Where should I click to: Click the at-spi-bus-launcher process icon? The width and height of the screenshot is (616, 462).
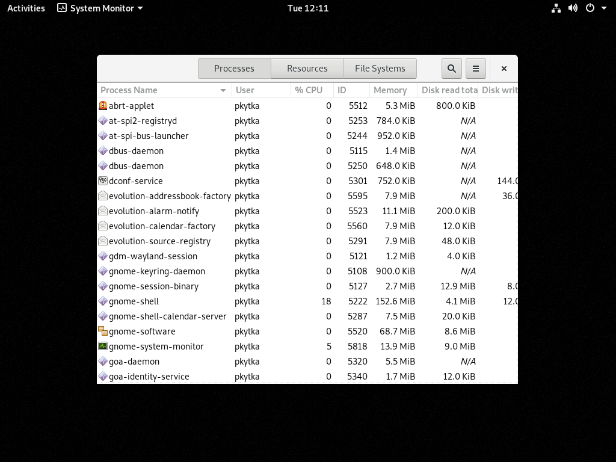(102, 135)
